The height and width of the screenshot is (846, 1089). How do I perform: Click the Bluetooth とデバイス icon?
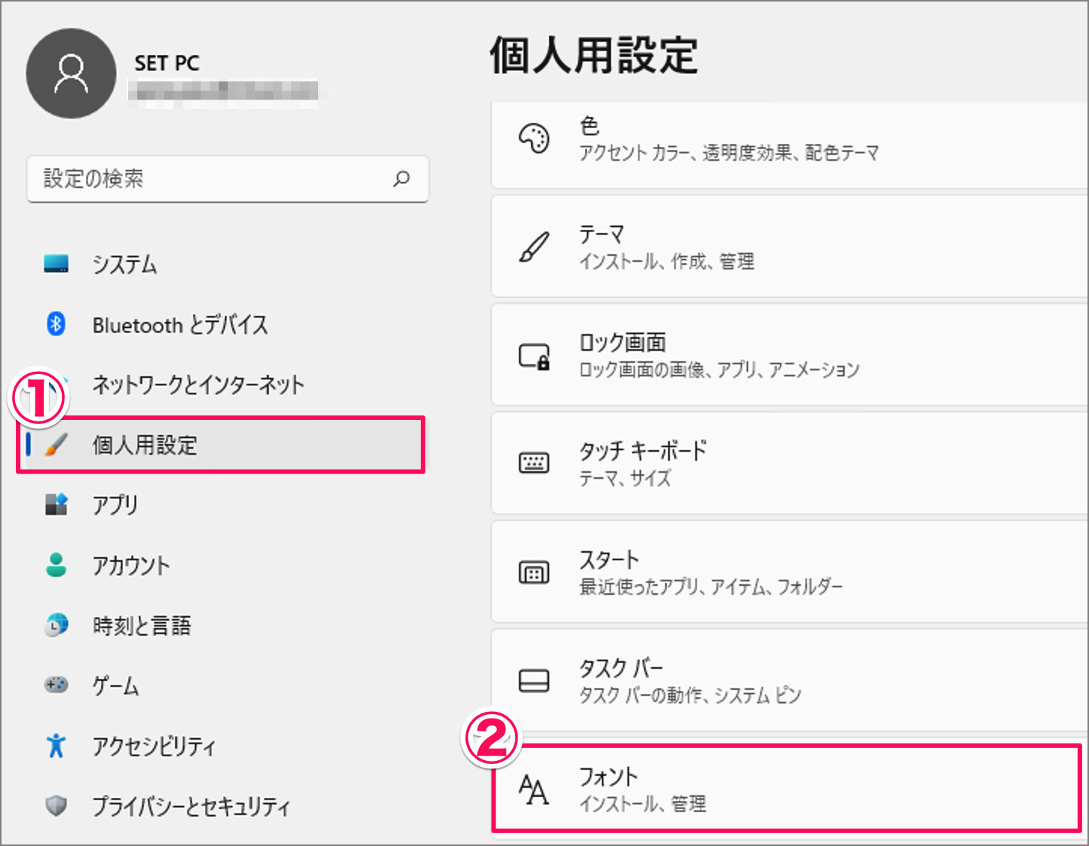(57, 325)
